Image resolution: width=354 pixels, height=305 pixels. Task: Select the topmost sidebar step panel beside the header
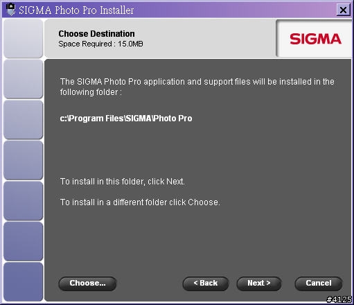[24, 38]
